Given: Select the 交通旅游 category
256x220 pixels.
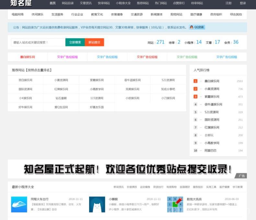Looking at the screenshot, I should (137, 14).
